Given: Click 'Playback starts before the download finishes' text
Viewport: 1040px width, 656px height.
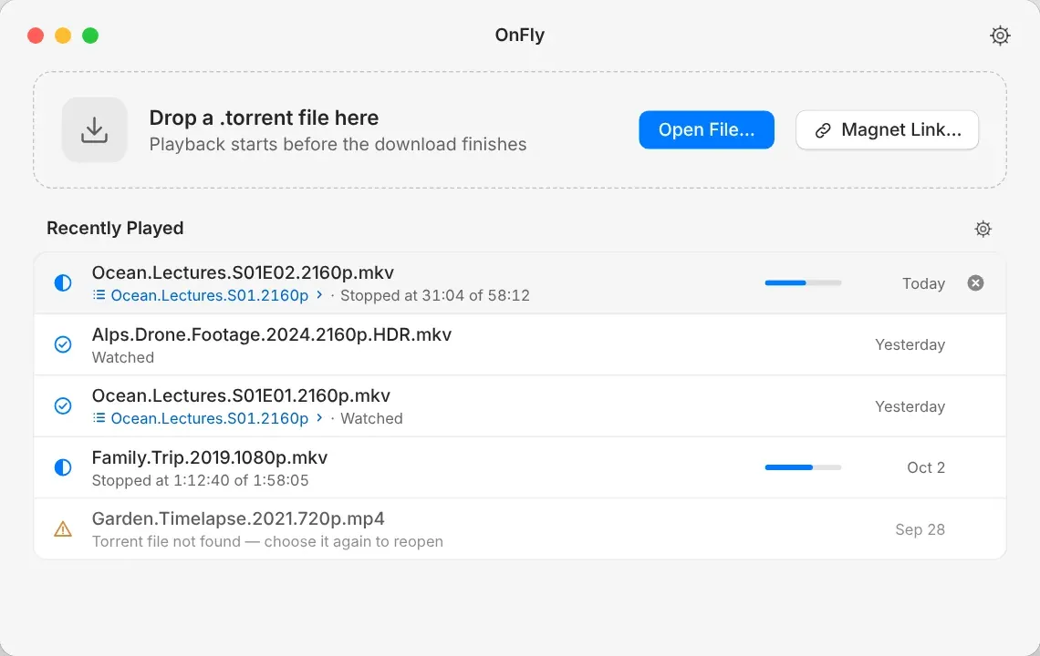Looking at the screenshot, I should (x=338, y=145).
